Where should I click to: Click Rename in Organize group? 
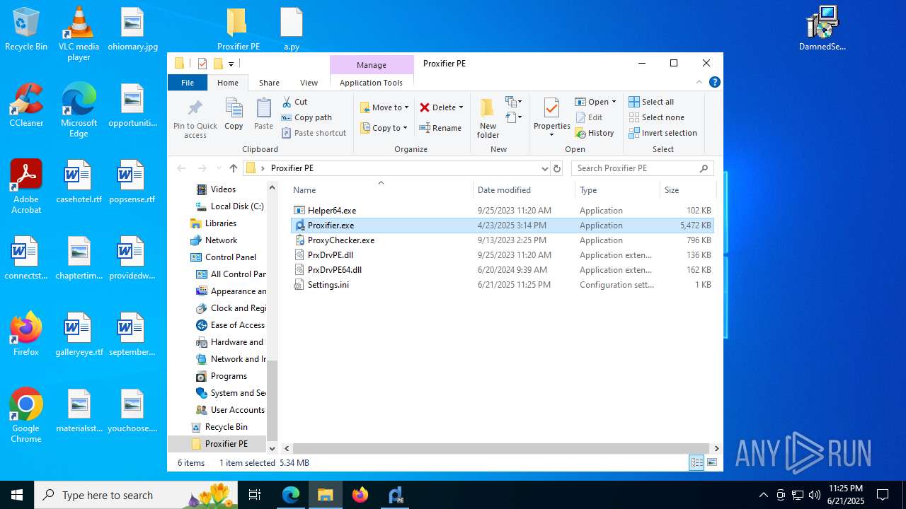(x=440, y=128)
